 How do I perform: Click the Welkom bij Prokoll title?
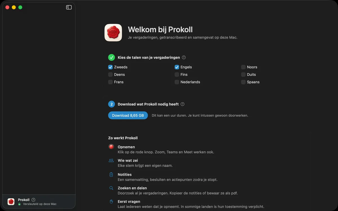(160, 30)
